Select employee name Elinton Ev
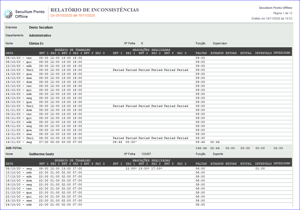The height and width of the screenshot is (210, 300). (36, 44)
